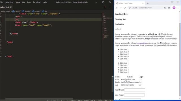Reload the browser page

click(x=125, y=8)
